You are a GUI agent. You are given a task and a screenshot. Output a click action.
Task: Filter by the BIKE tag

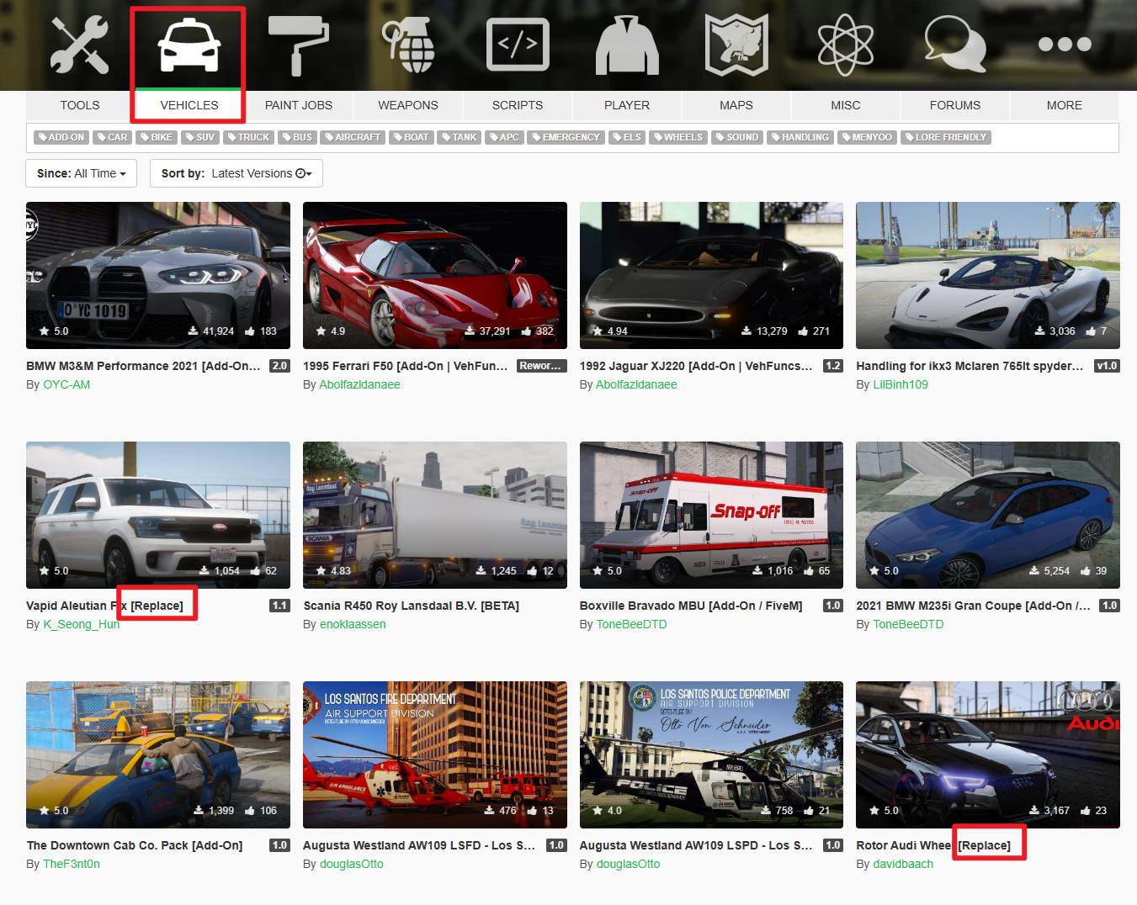point(157,137)
